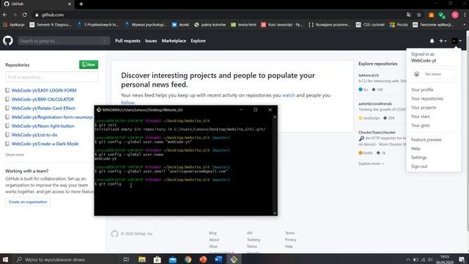Open WebCode-yt/Create-a-Dark-Mode repository

tap(45, 144)
